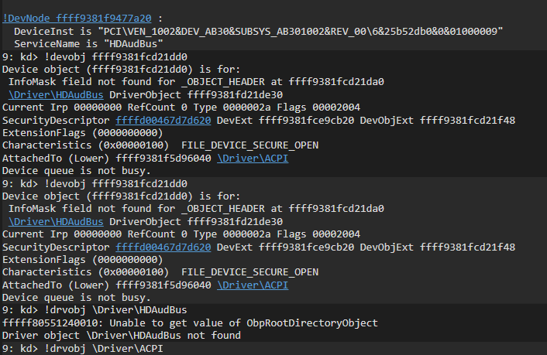Image resolution: width=547 pixels, height=355 pixels.
Task: Click the second "Device queue is not busy" line
Action: 76,297
